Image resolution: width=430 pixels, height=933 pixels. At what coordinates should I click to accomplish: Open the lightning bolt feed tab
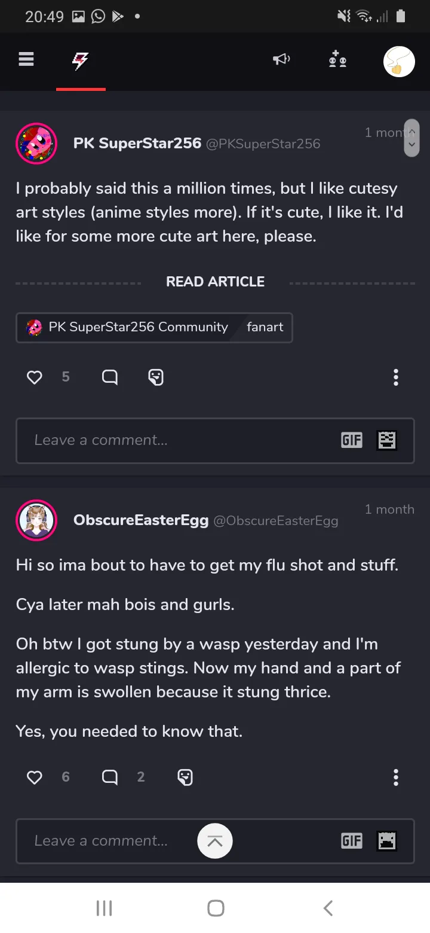tap(81, 60)
